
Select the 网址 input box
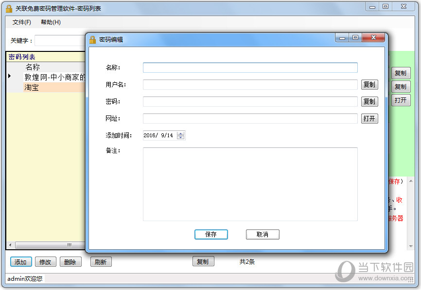pos(250,119)
